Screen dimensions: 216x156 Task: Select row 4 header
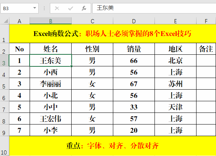pyautogui.click(x=4, y=72)
